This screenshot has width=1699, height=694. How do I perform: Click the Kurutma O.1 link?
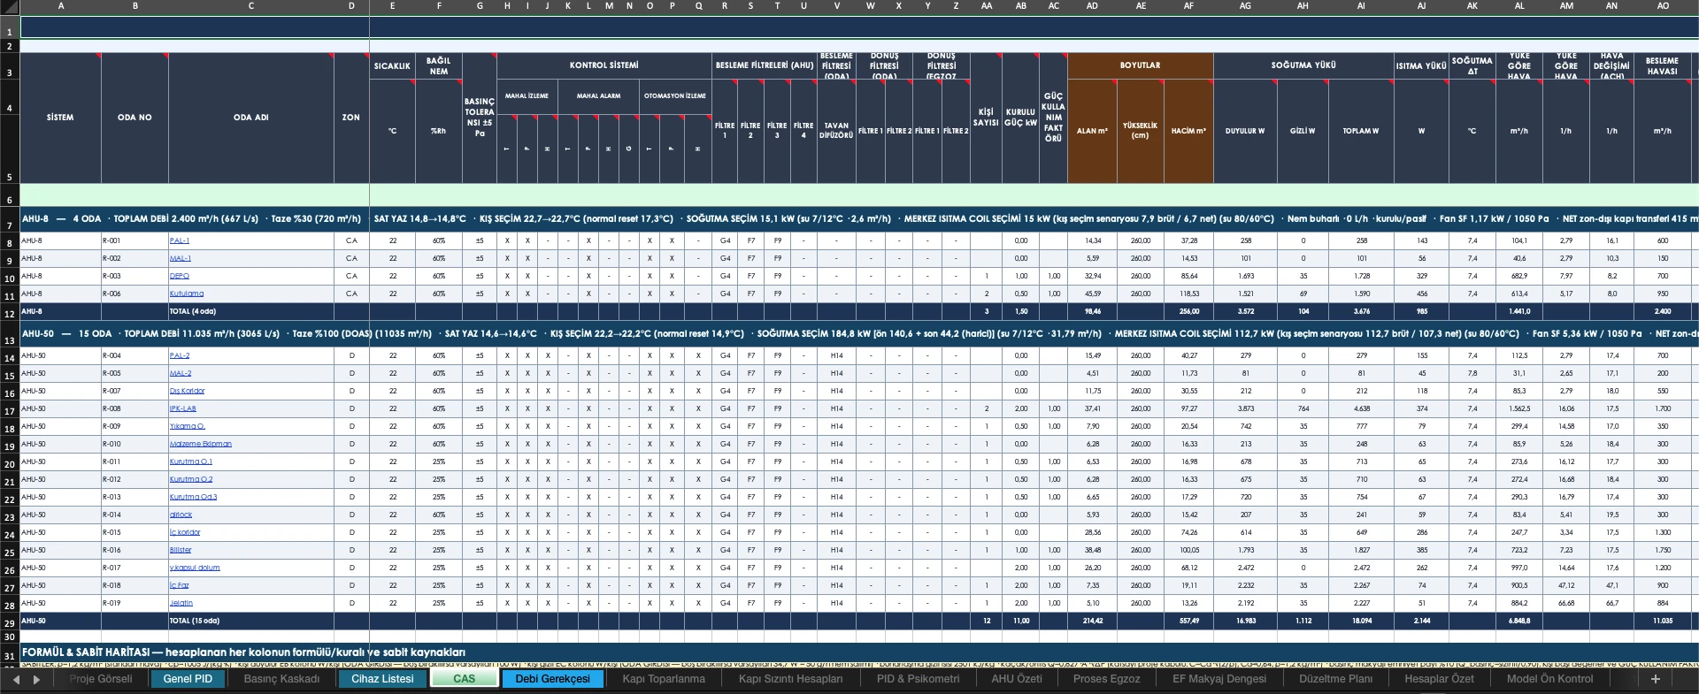pos(191,461)
